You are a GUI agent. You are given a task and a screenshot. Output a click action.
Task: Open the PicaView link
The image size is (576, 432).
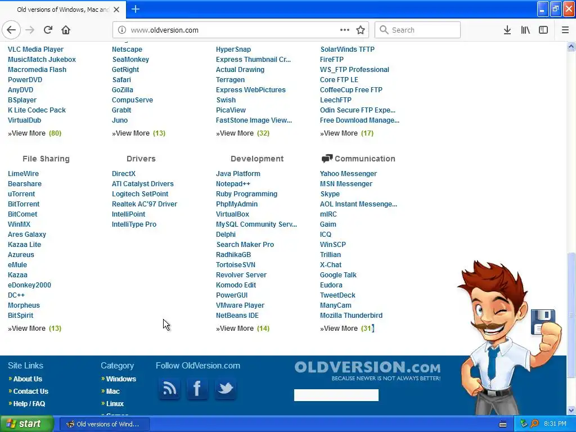tap(231, 110)
